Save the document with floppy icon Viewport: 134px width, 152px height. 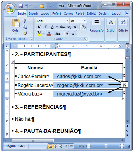tap(21, 6)
